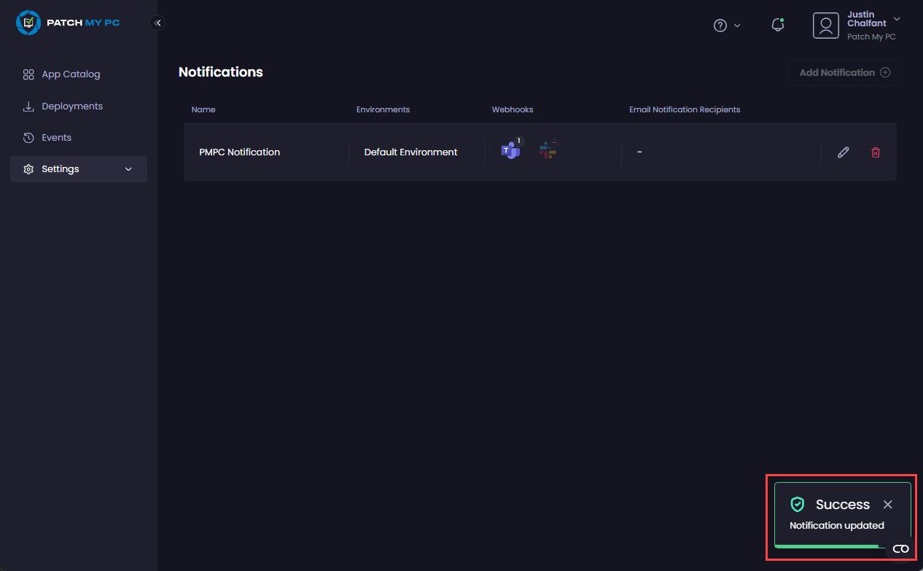Click the Add Notification button
The height and width of the screenshot is (571, 923).
844,73
